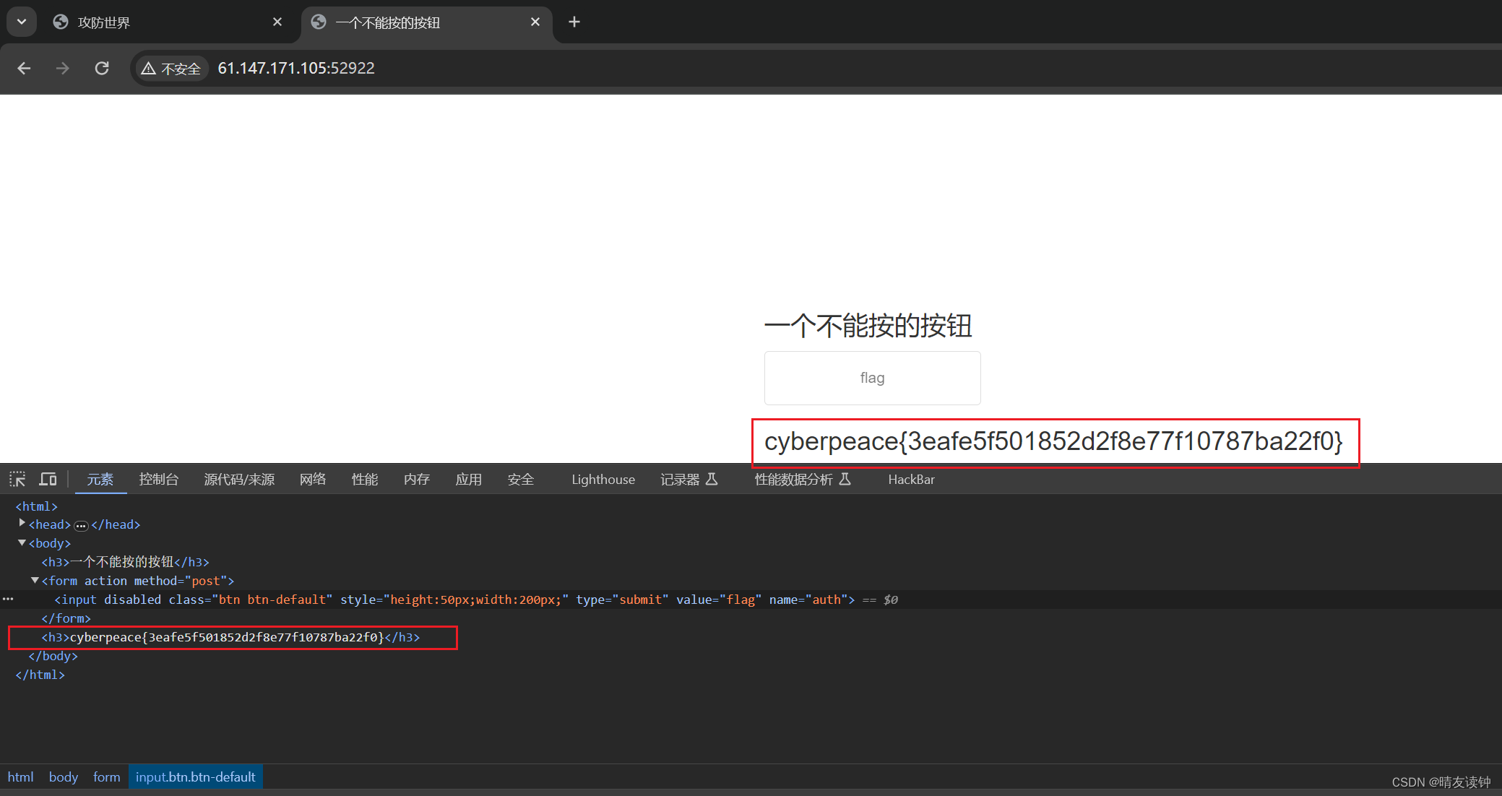
Task: Click the disabled flag button
Action: [x=871, y=378]
